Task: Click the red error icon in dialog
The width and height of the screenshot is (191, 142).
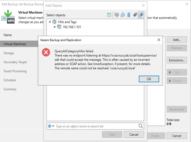Action: 46,52
